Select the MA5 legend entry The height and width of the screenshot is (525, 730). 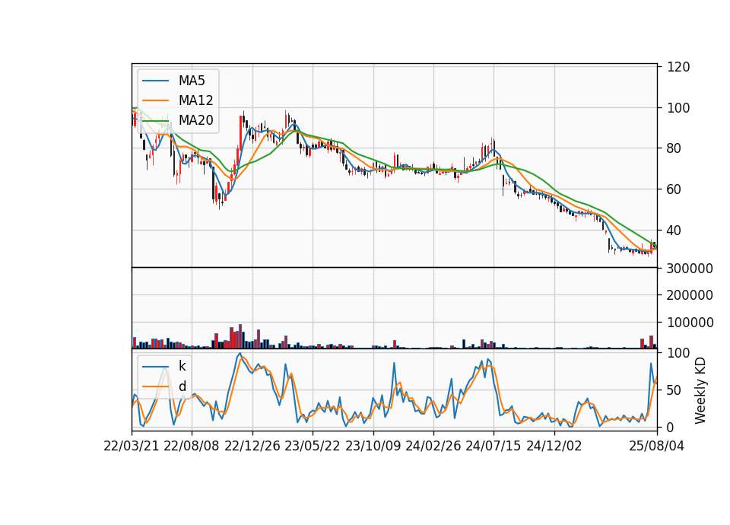point(179,81)
